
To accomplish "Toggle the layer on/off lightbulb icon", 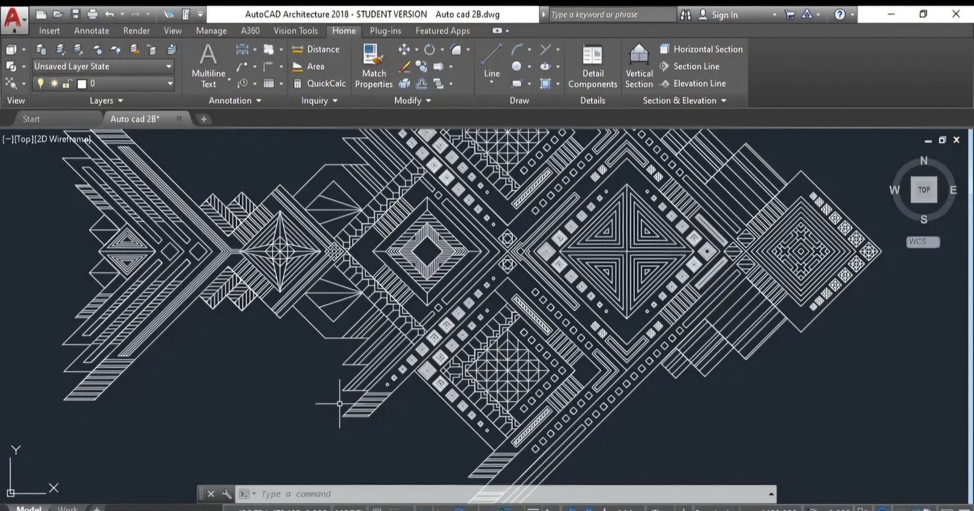I will 40,83.
